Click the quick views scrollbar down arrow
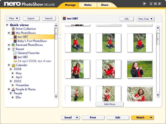Image resolution: width=166 pixels, height=124 pixels. (56, 96)
